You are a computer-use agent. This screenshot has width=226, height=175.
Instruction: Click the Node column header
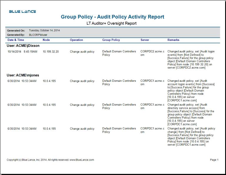tap(46, 40)
